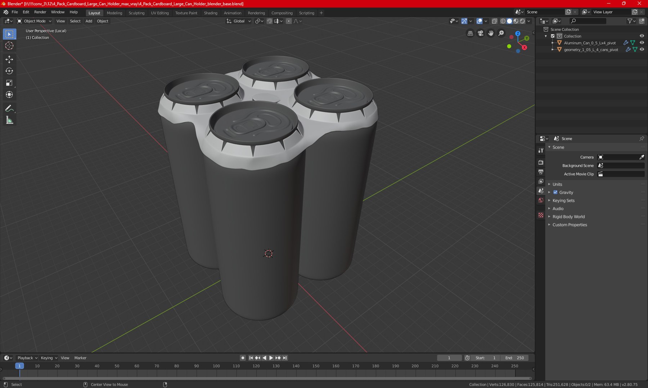The height and width of the screenshot is (388, 648).
Task: Pick the Measure ruler tool
Action: [9, 120]
